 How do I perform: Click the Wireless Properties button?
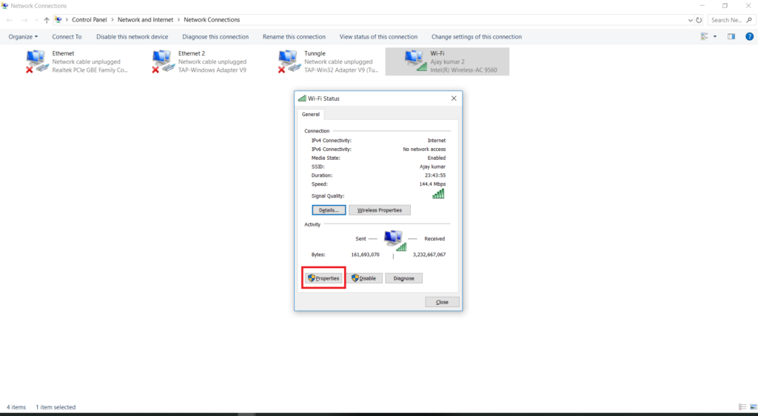point(379,210)
